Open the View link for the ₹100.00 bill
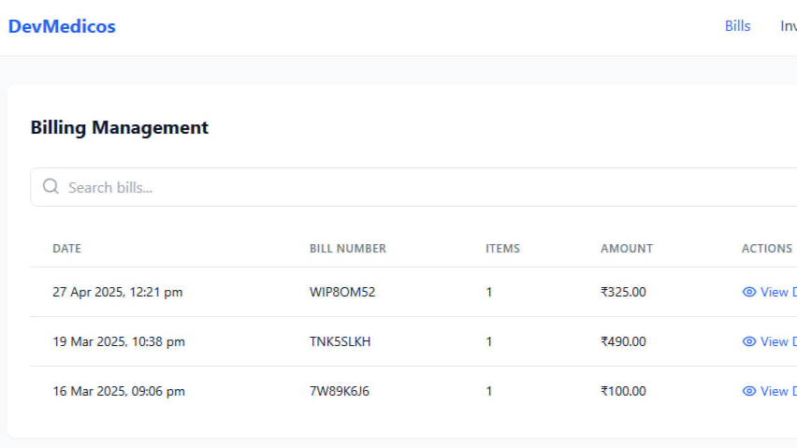 click(x=776, y=391)
